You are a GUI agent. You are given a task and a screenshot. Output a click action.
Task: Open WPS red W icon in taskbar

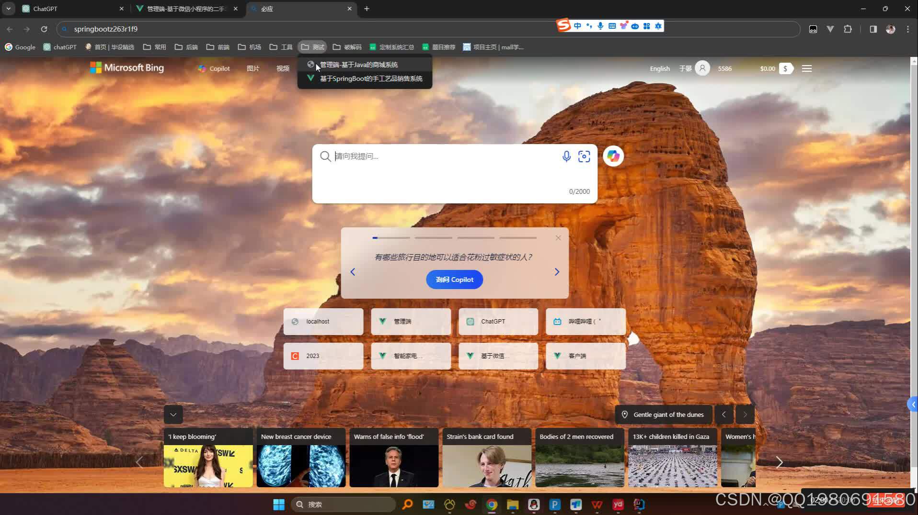click(597, 504)
